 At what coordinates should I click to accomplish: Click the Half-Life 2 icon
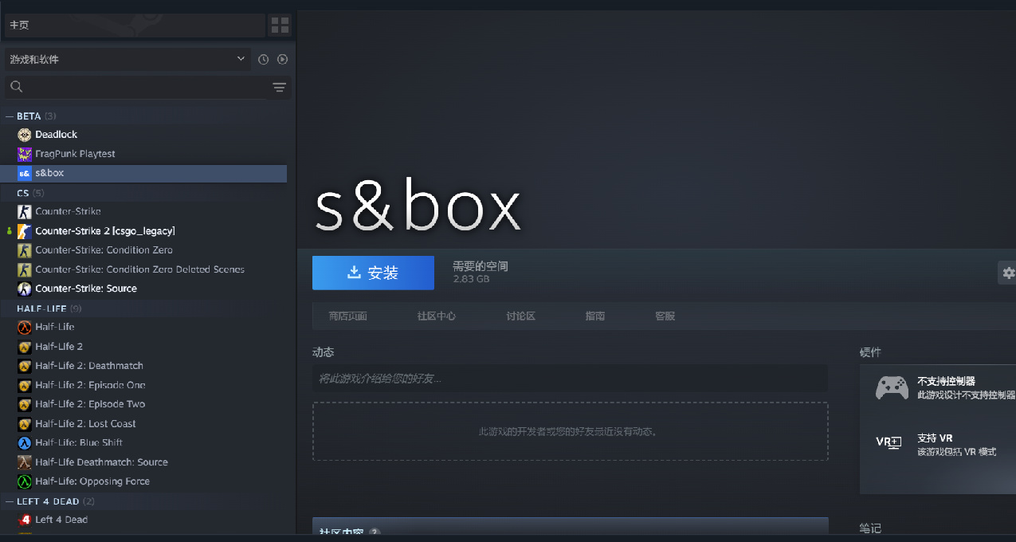click(25, 347)
